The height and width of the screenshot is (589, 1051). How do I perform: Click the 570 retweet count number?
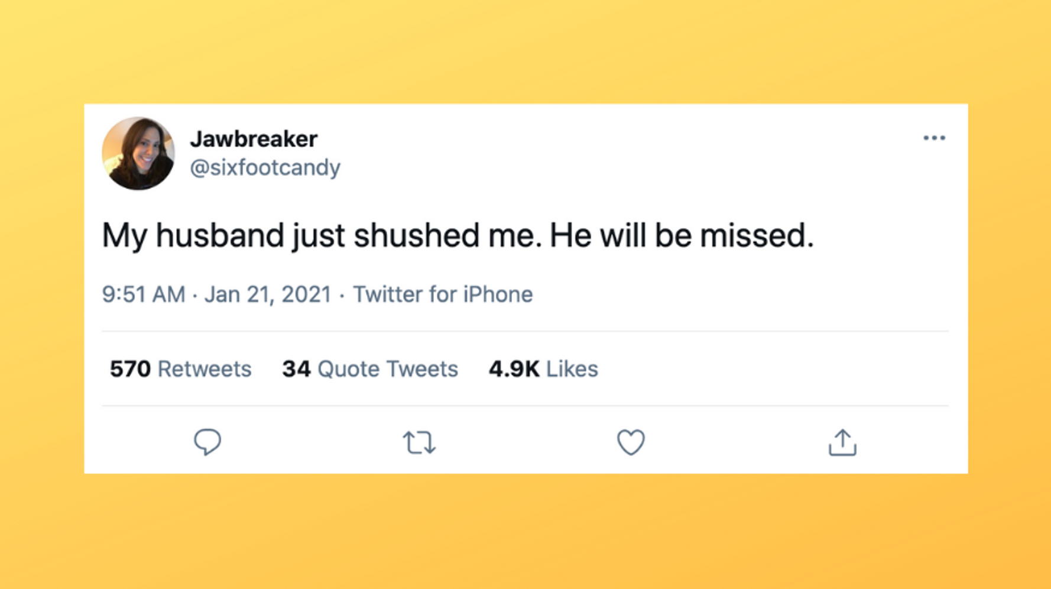pyautogui.click(x=130, y=369)
